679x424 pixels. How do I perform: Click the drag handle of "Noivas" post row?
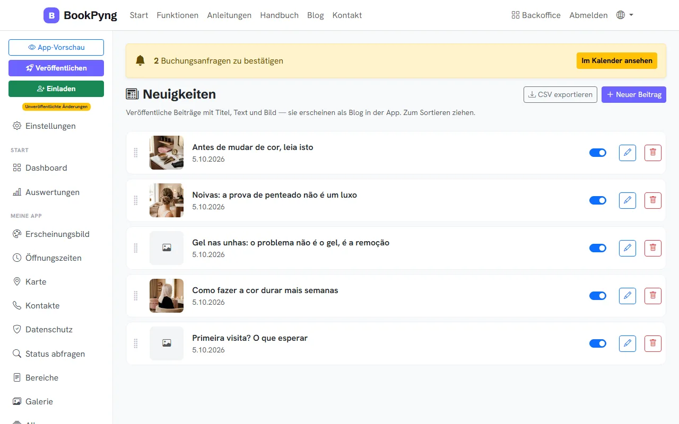point(136,200)
